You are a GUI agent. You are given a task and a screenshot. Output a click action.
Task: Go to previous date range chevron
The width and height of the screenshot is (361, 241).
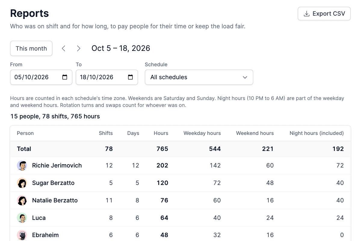pos(63,49)
